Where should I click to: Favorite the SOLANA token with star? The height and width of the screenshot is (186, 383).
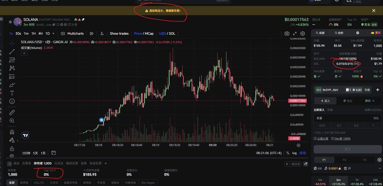pyautogui.click(x=10, y=22)
